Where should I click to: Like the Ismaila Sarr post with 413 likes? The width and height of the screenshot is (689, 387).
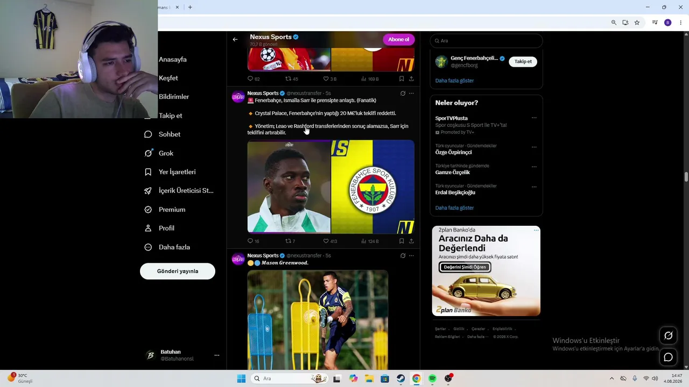[x=330, y=241]
